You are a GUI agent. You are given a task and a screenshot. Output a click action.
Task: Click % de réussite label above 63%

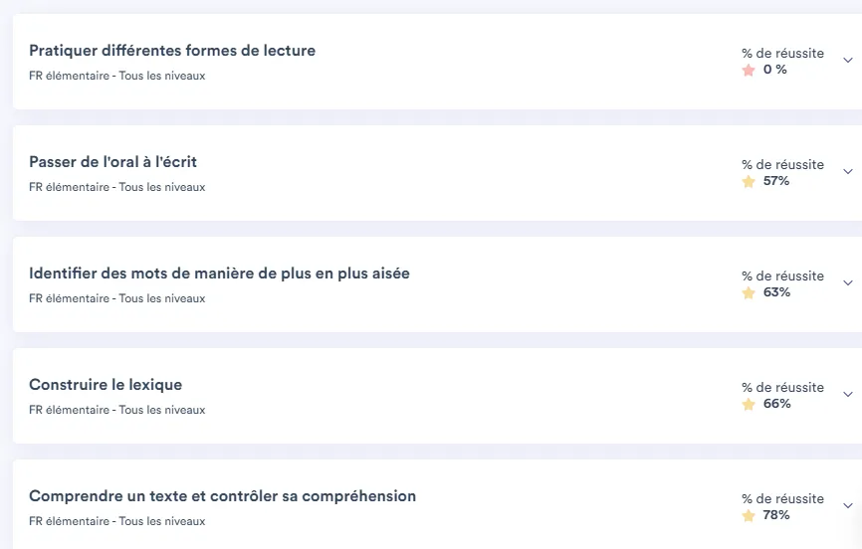pos(782,275)
